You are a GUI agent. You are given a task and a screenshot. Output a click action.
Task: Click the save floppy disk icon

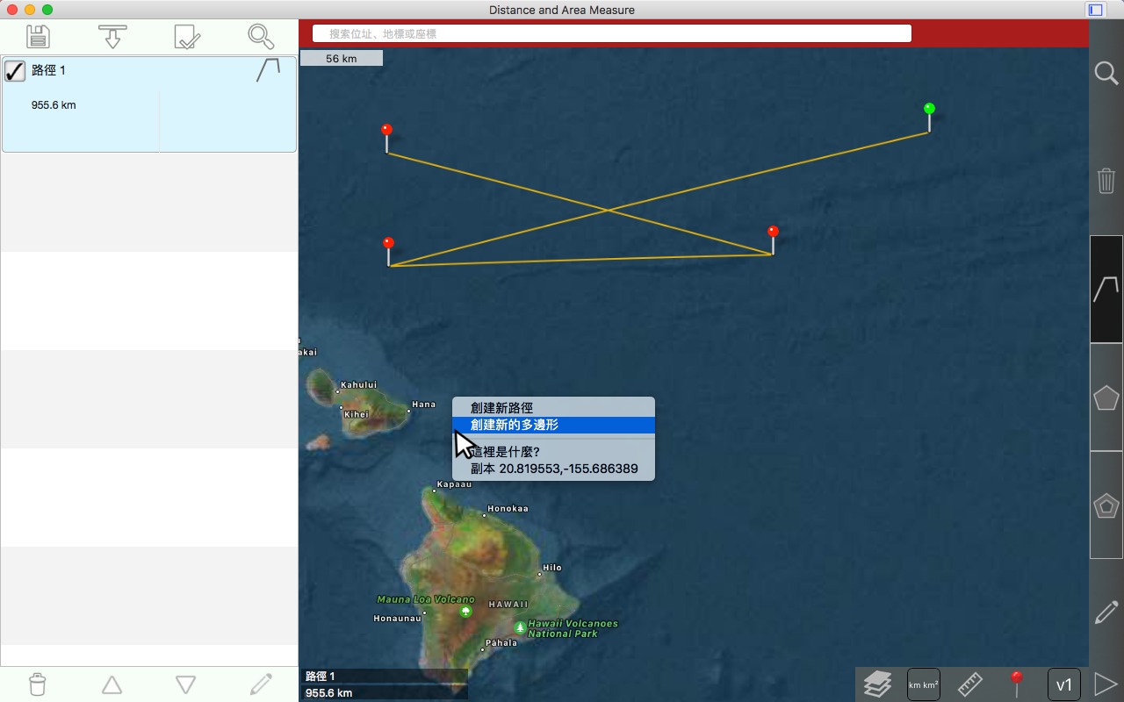[x=38, y=37]
